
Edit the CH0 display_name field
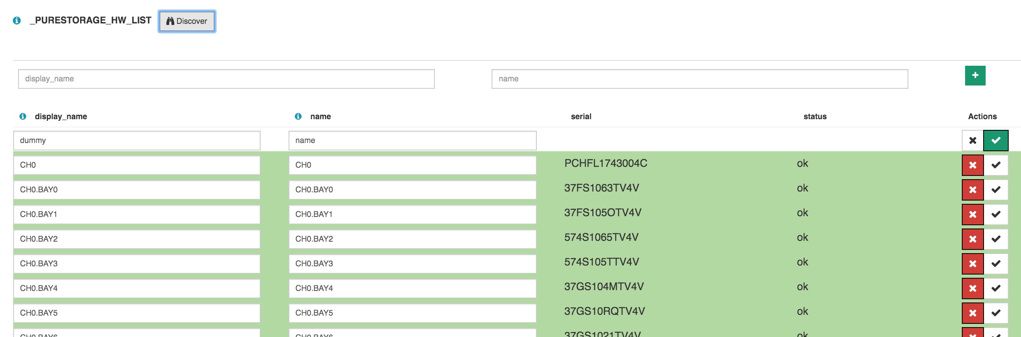pyautogui.click(x=137, y=165)
